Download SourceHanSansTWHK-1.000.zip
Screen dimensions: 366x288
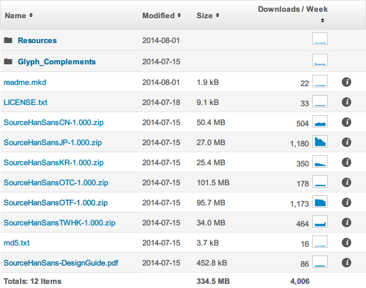click(x=60, y=223)
